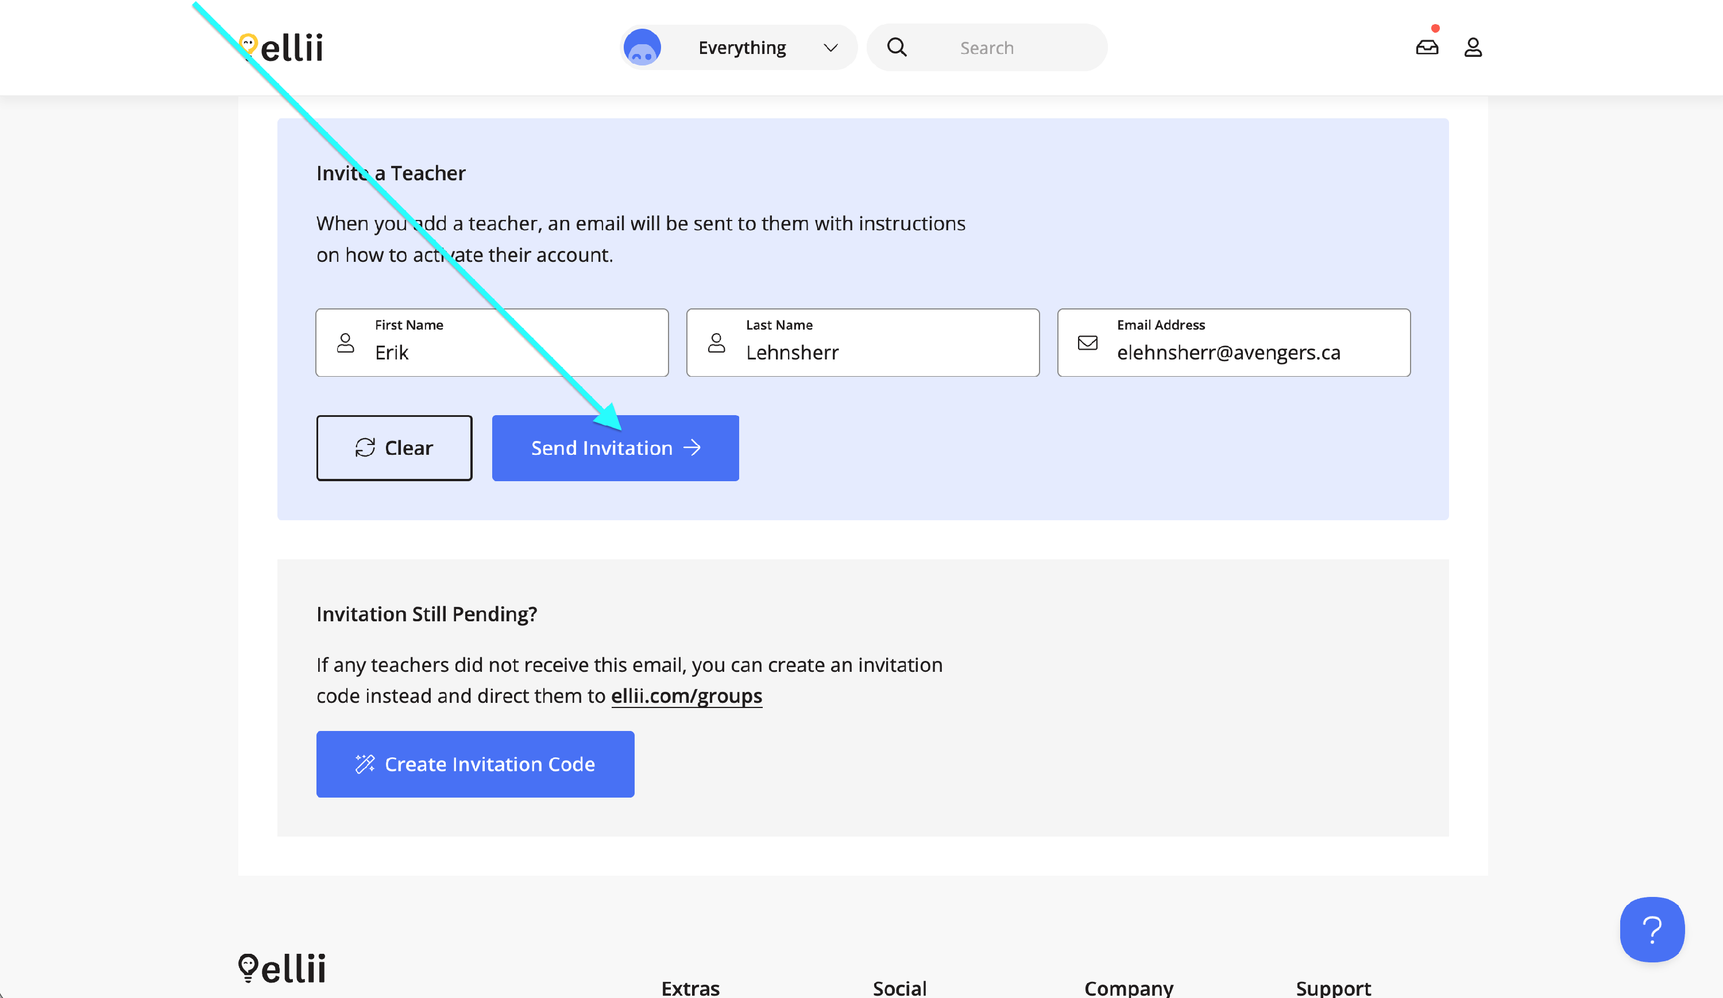This screenshot has width=1723, height=998.
Task: Click the search magnifier icon
Action: (x=897, y=47)
